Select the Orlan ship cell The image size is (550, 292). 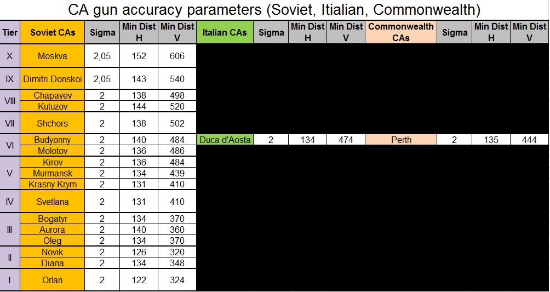52,280
